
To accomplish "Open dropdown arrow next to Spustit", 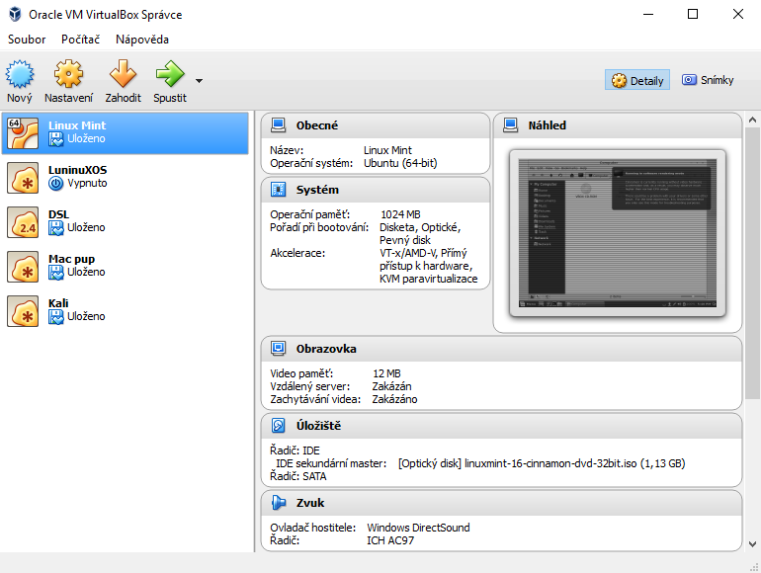I will (199, 81).
